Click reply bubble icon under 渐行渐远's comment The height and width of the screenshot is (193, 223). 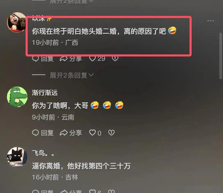click(35, 133)
